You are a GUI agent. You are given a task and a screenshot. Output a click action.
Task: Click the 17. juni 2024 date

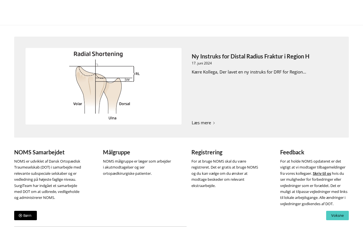click(x=202, y=63)
